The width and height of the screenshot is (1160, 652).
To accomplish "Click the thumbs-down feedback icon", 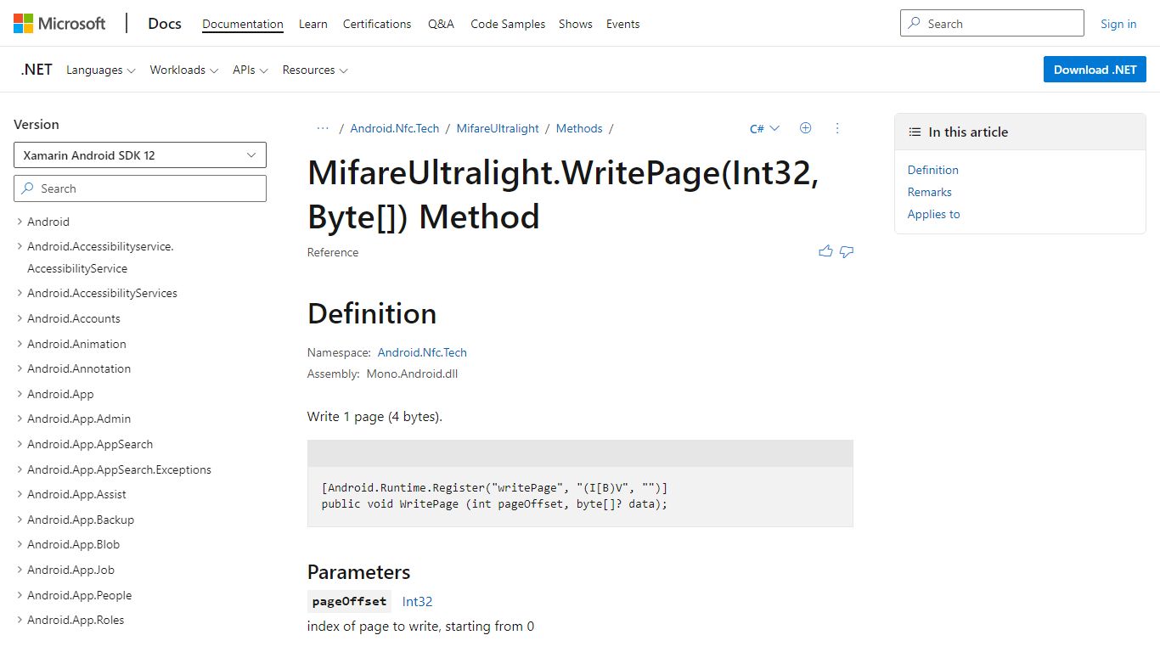I will tap(847, 251).
